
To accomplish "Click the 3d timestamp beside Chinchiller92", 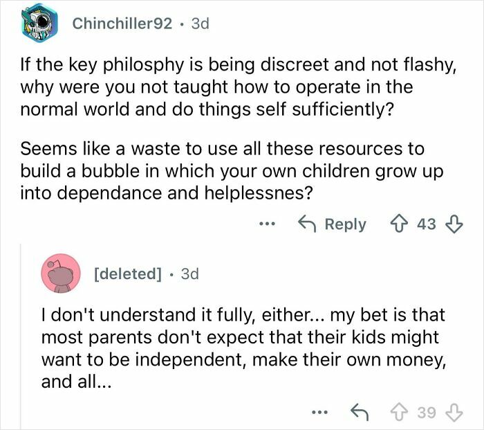I will tap(199, 23).
